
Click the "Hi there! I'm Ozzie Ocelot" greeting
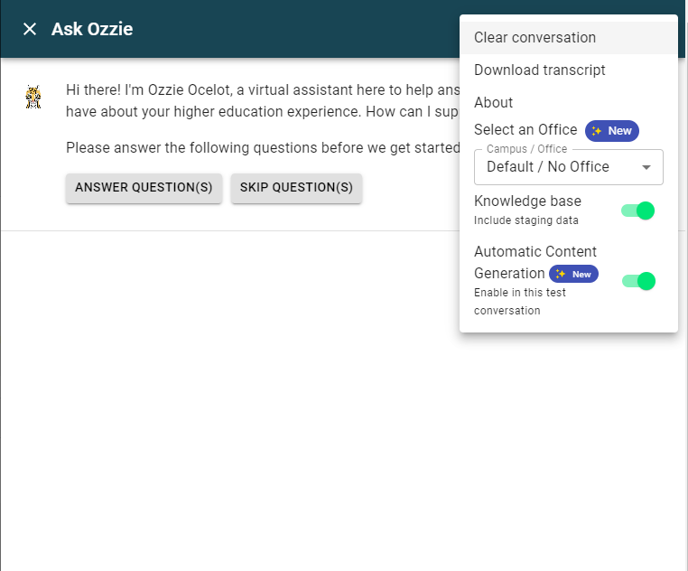(x=263, y=100)
